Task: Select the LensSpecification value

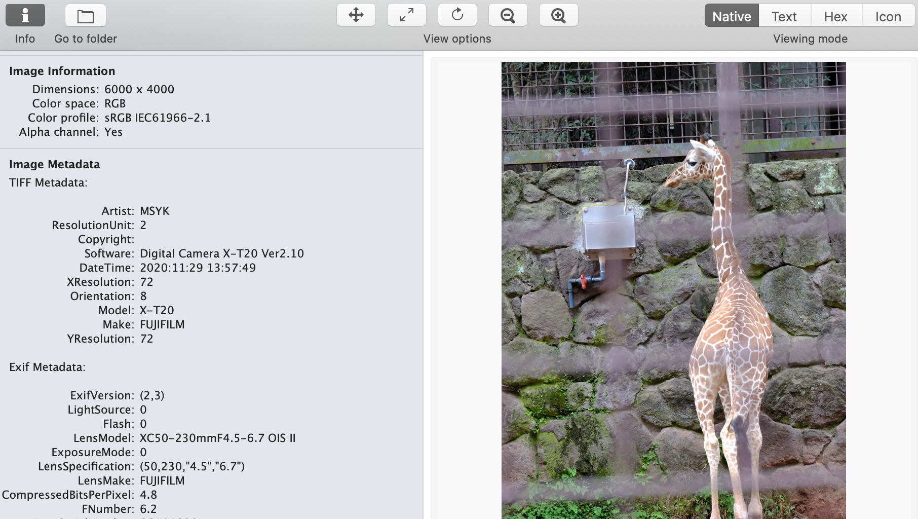Action: [193, 466]
